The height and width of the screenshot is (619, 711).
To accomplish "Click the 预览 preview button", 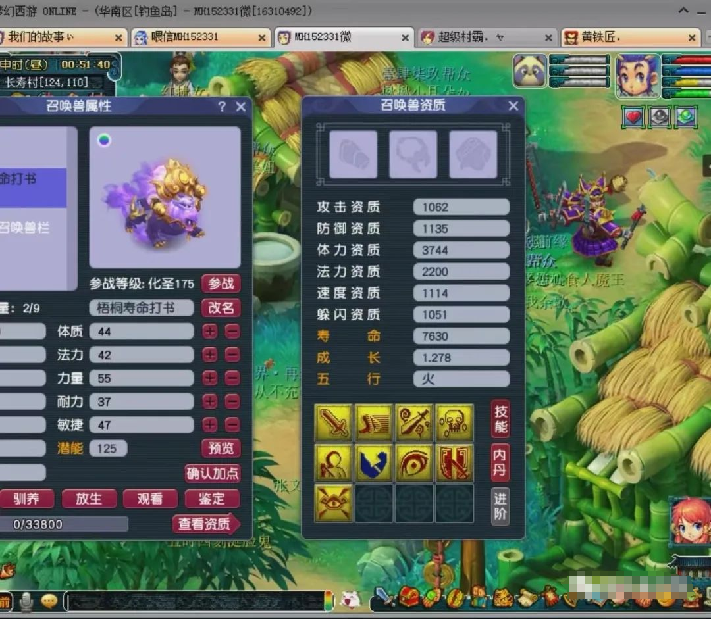I will pyautogui.click(x=221, y=448).
